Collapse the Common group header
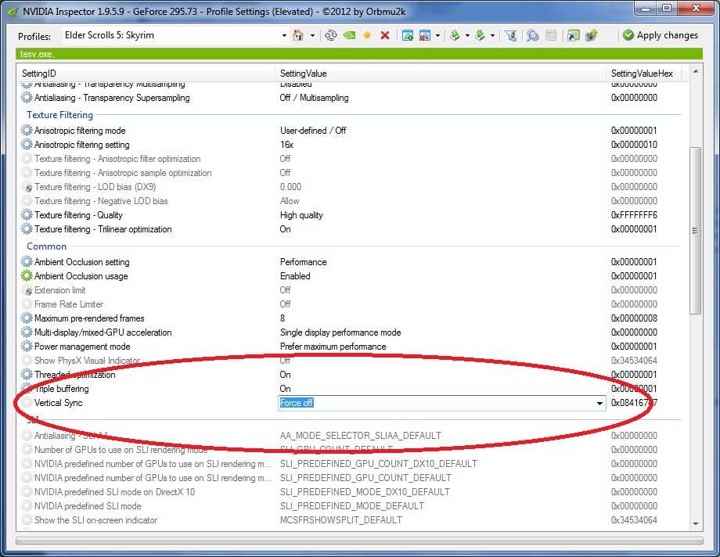Image resolution: width=720 pixels, height=557 pixels. pyautogui.click(x=46, y=246)
